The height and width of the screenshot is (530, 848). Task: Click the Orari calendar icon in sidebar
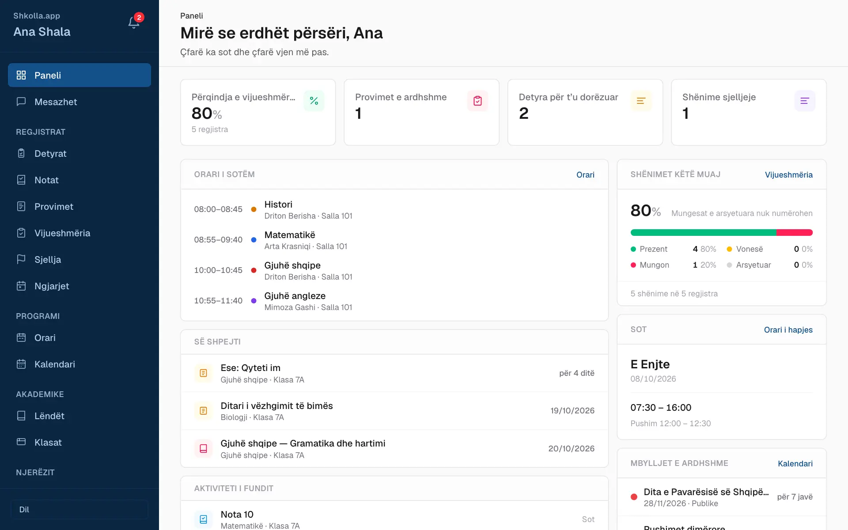(x=21, y=337)
